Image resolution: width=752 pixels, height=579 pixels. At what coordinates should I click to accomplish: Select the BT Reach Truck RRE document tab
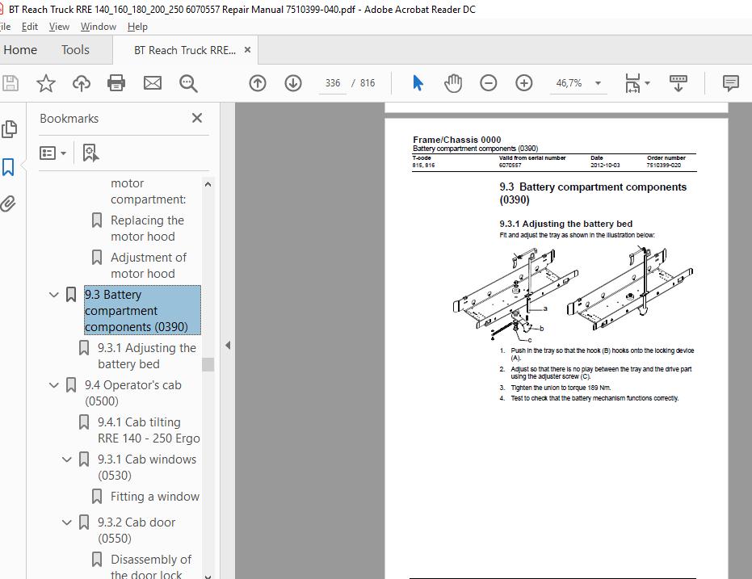(x=185, y=50)
